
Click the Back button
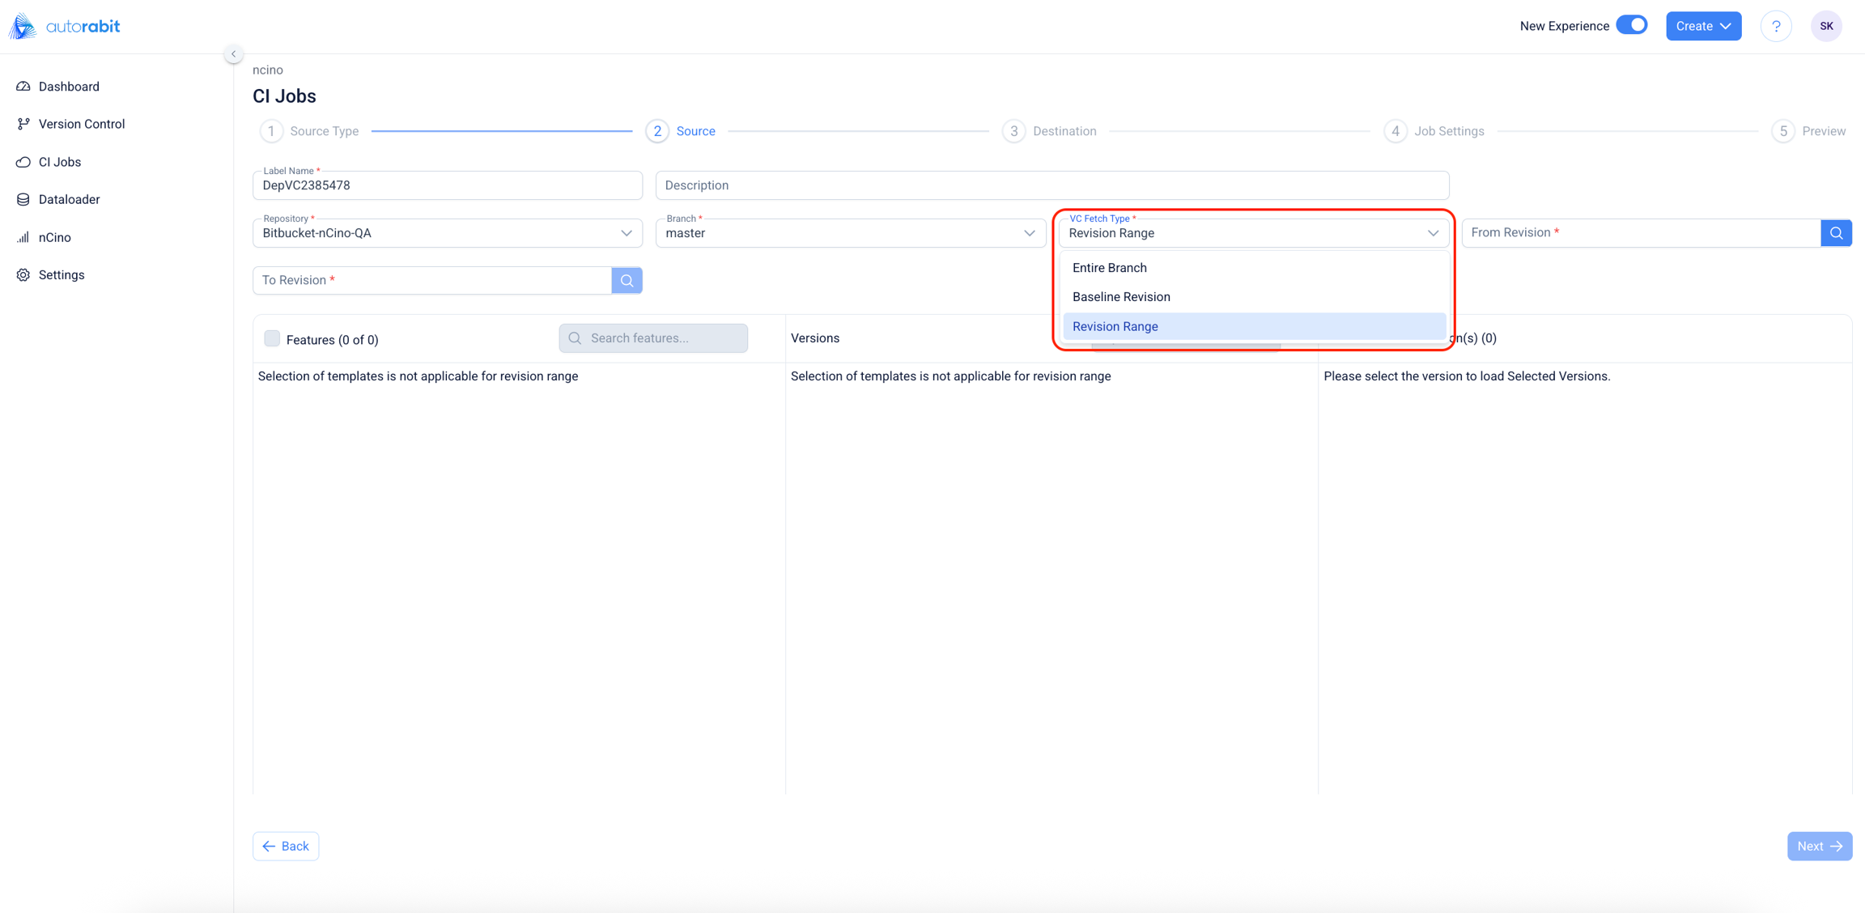click(286, 846)
